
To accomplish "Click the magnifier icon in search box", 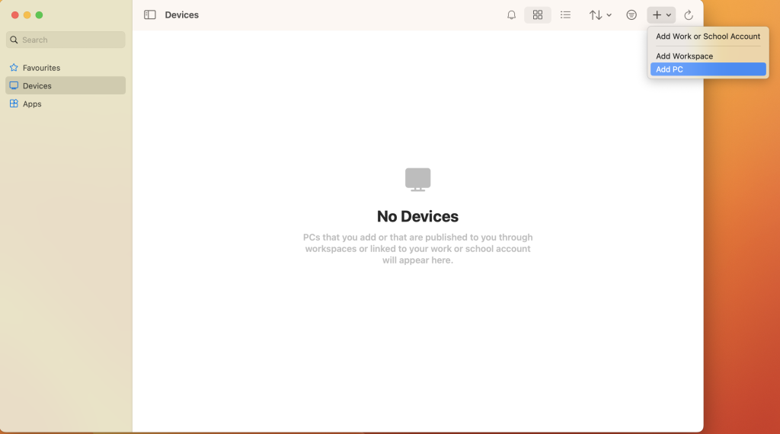I will (x=14, y=40).
